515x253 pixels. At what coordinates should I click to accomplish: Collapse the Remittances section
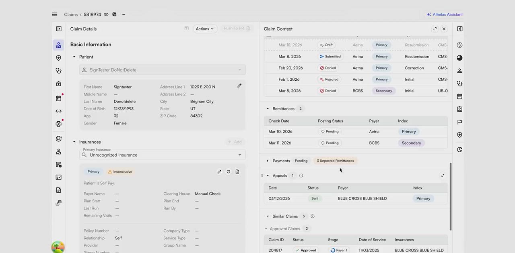point(268,109)
